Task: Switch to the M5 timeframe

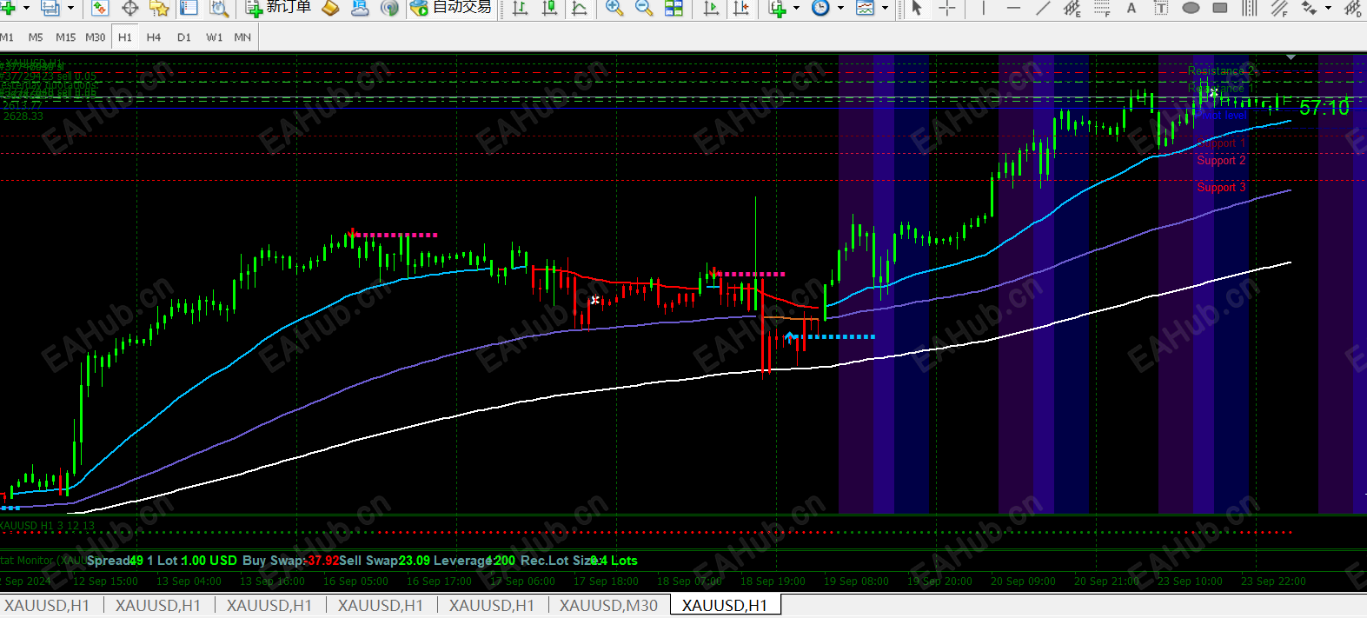Action: point(36,37)
